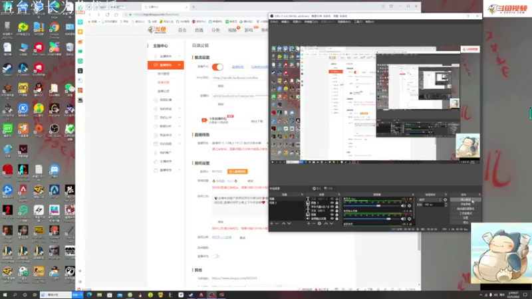Image resolution: width=532 pixels, height=299 pixels.
Task: Add a new scene in OBS
Action: [x=271, y=223]
